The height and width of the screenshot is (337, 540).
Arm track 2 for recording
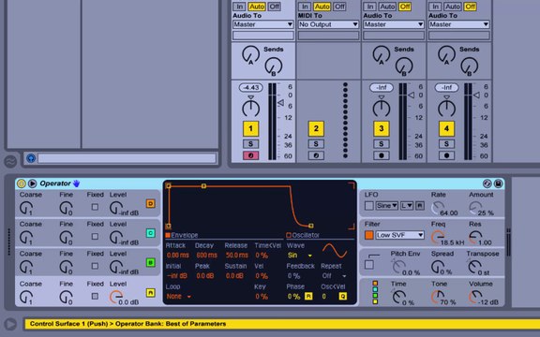(316, 155)
